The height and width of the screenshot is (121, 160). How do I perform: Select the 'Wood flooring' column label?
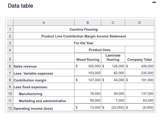click(88, 59)
